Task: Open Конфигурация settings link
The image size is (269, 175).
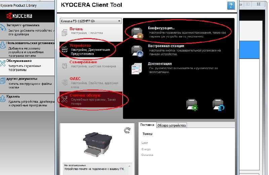Action: pyautogui.click(x=161, y=28)
